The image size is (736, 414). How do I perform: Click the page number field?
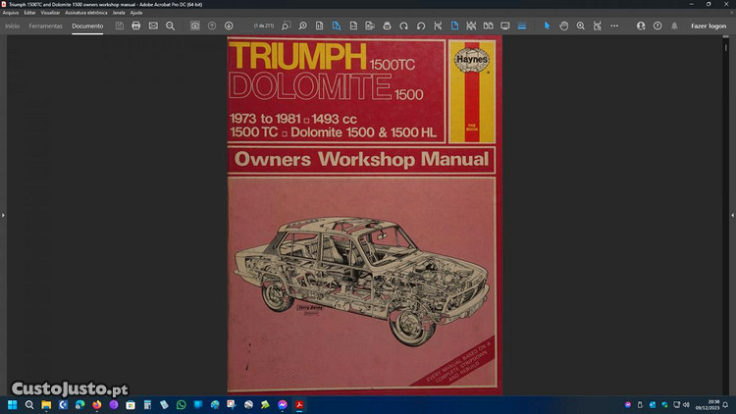click(x=262, y=26)
